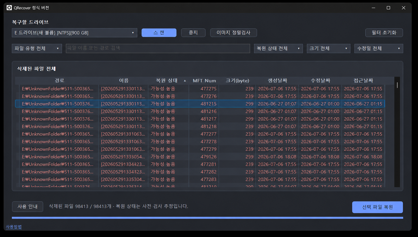Screen dimensions: 418x237
Task: Sort by MFT Num column header
Action: coord(204,81)
